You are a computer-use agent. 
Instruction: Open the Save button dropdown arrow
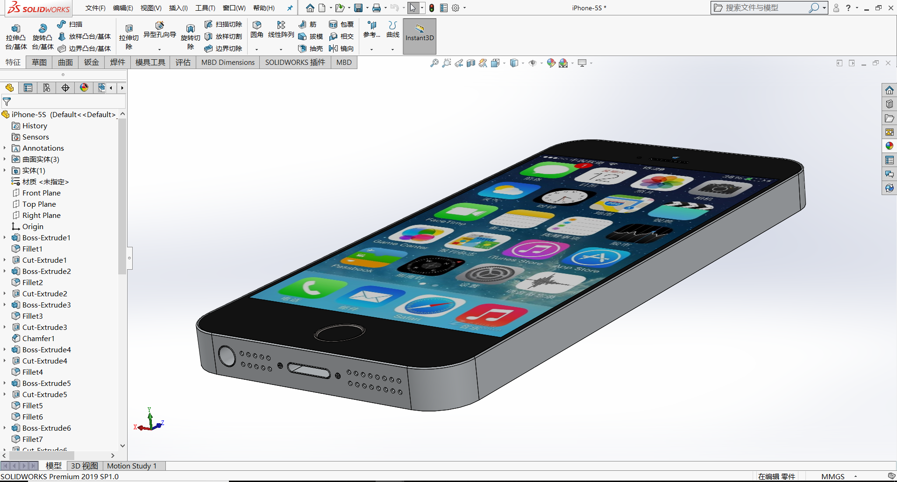click(x=367, y=8)
